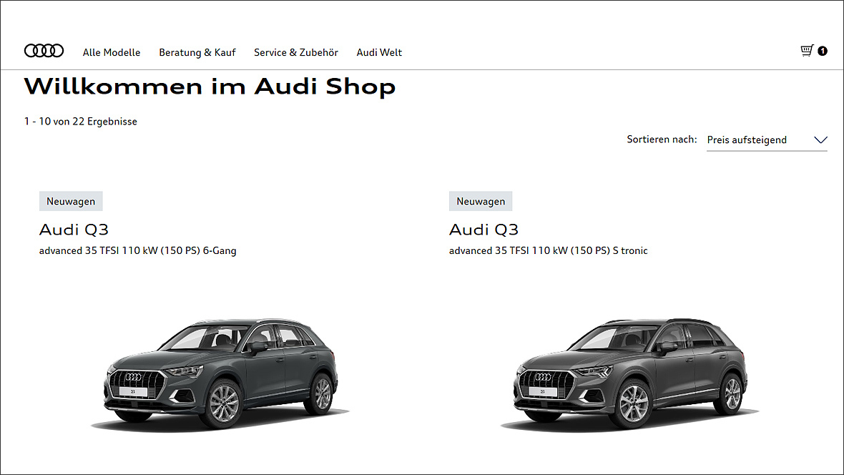Click the Audi four-rings logo
This screenshot has width=844, height=475.
tap(44, 51)
